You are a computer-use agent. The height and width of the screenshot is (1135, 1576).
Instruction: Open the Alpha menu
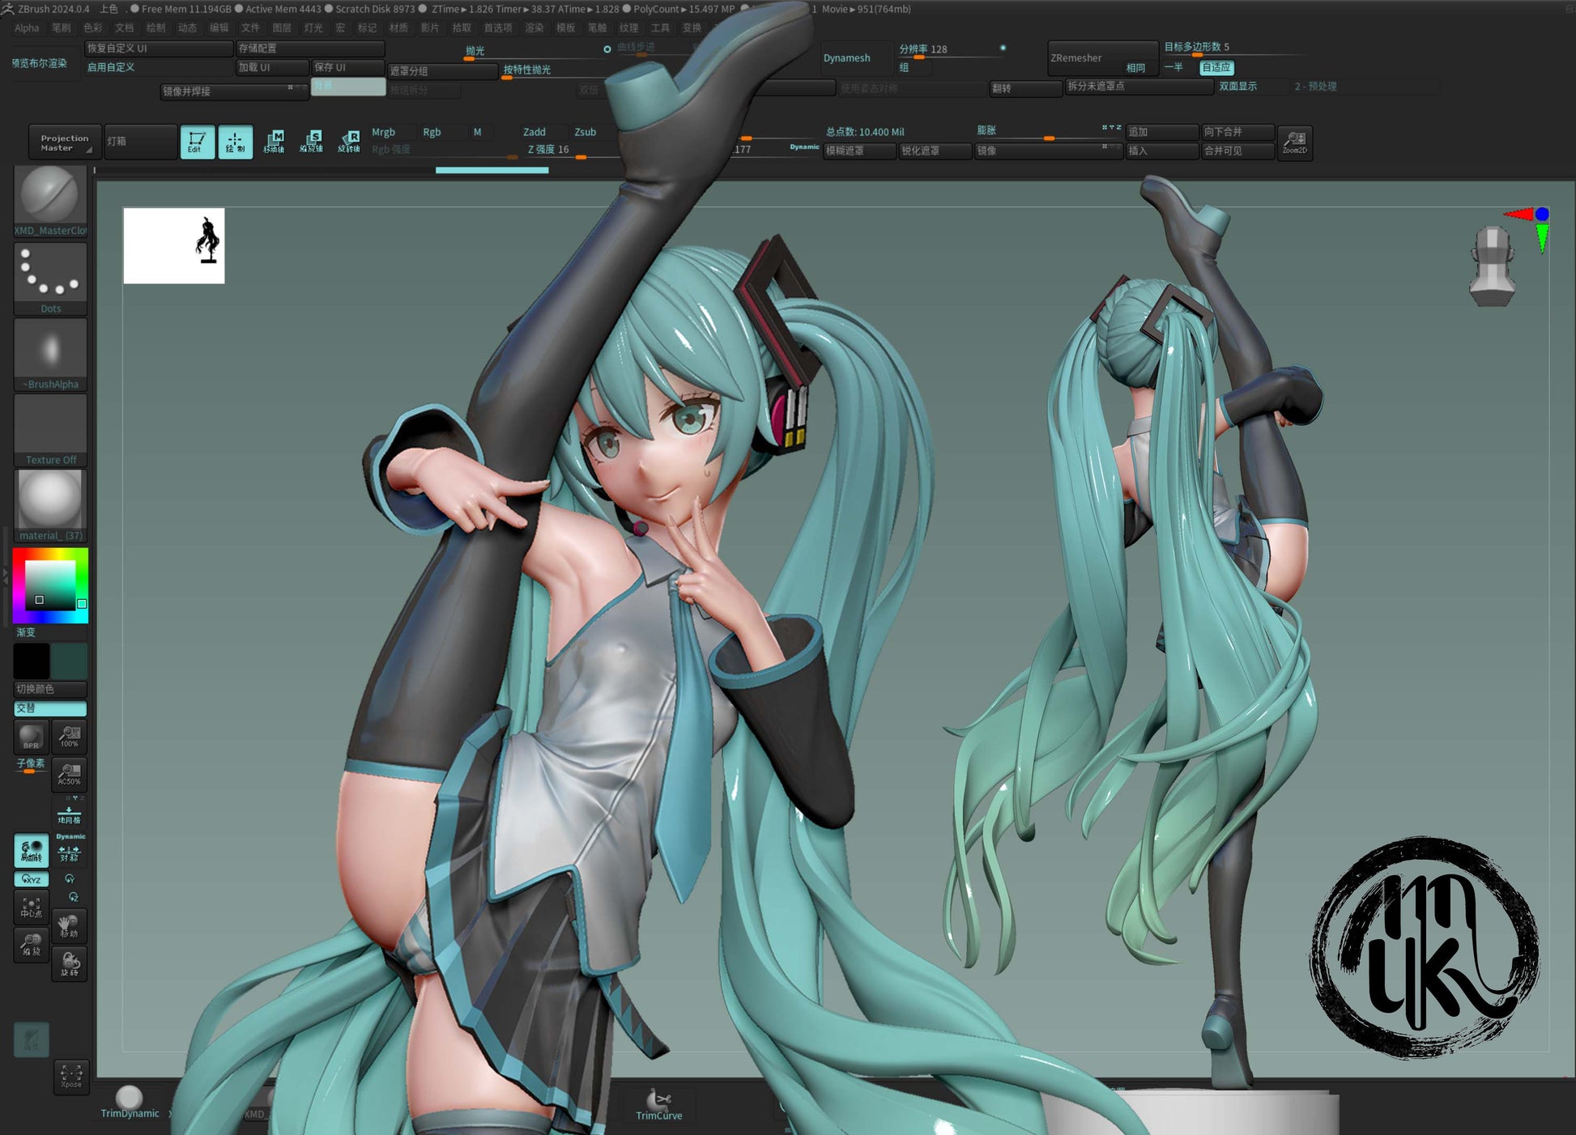click(x=27, y=27)
